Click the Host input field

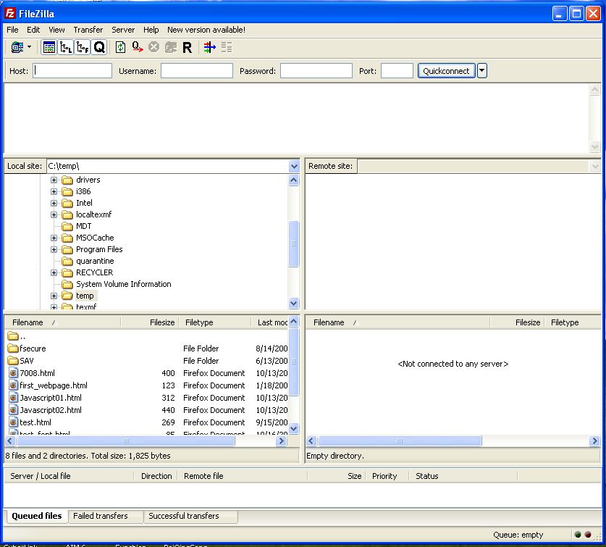tap(72, 71)
